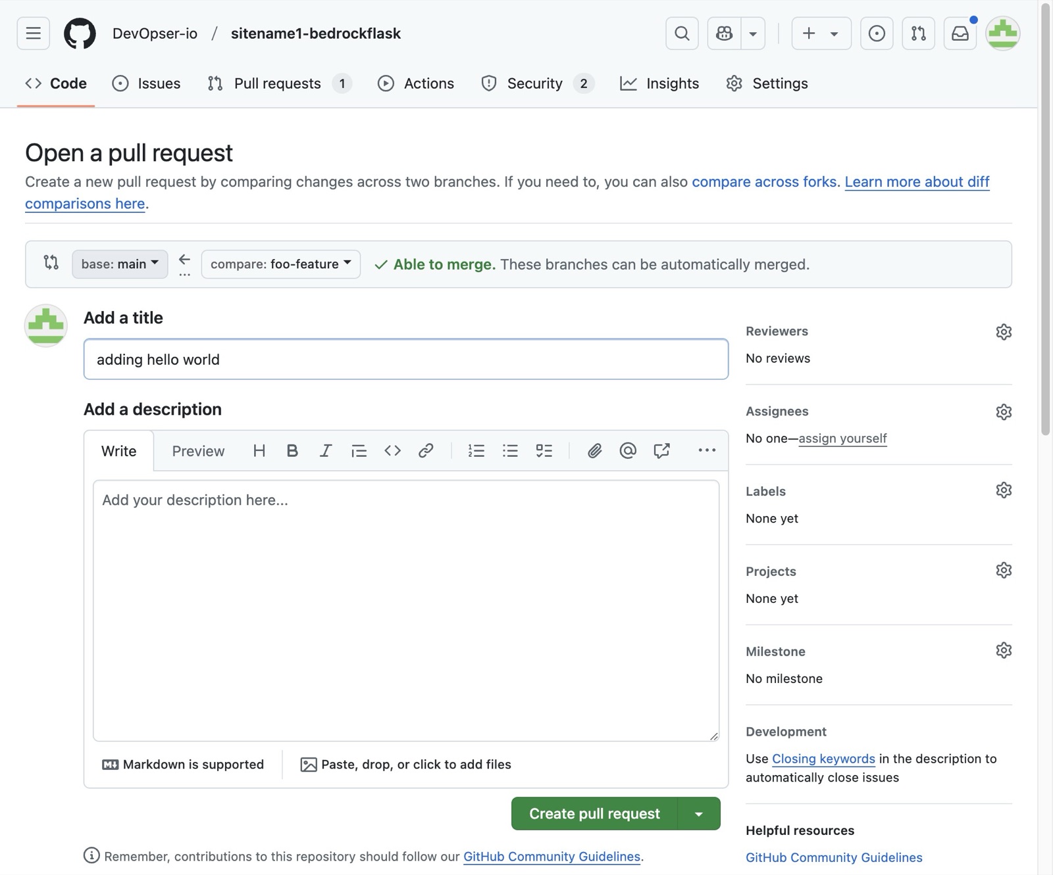The height and width of the screenshot is (875, 1053).
Task: Click the pull request title field
Action: click(406, 360)
